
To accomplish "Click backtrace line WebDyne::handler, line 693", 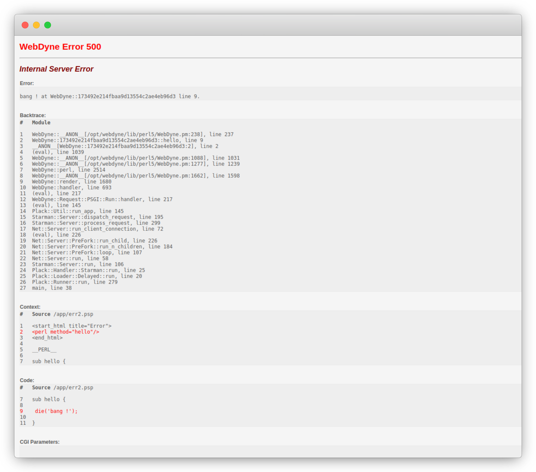I will (72, 188).
